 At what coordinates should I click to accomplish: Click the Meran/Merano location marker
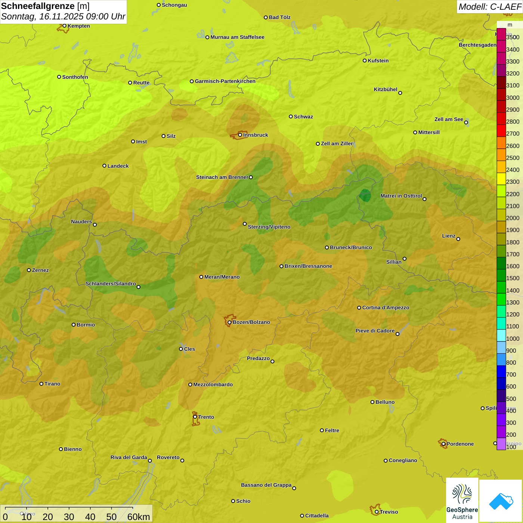point(201,277)
